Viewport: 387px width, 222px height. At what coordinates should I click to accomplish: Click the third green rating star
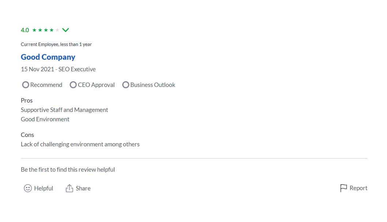(46, 30)
